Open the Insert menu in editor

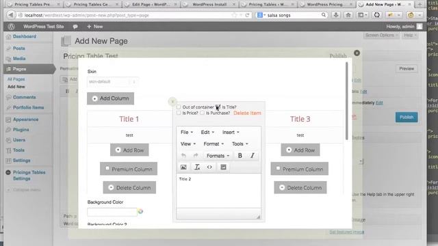231,132
